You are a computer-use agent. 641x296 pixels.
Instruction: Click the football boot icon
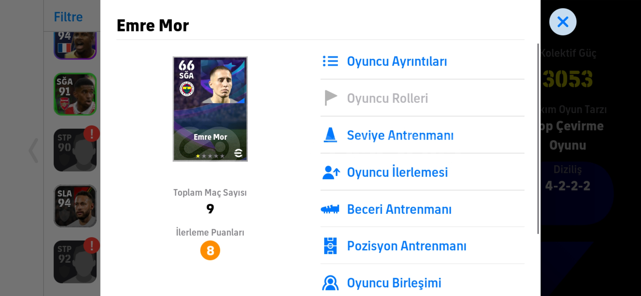[x=330, y=209]
